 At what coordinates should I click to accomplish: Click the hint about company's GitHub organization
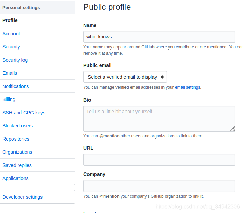pyautogui.click(x=143, y=196)
